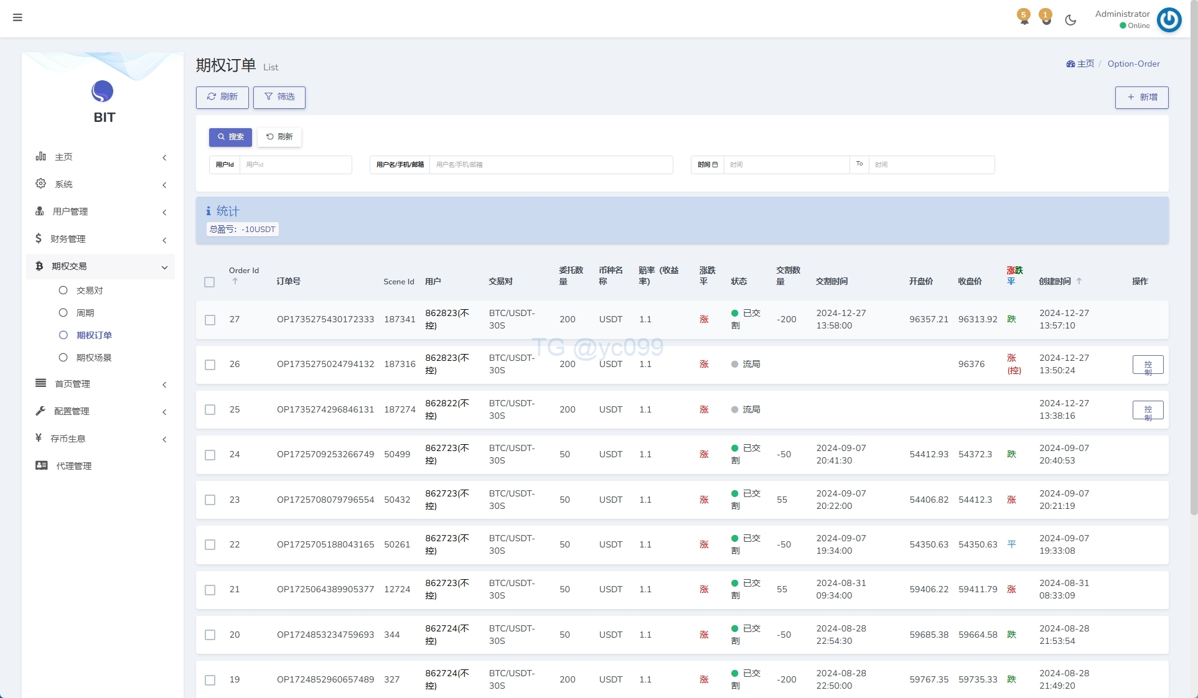The width and height of the screenshot is (1198, 698).
Task: Sort the 创建时间 column by its arrow
Action: click(x=1079, y=281)
